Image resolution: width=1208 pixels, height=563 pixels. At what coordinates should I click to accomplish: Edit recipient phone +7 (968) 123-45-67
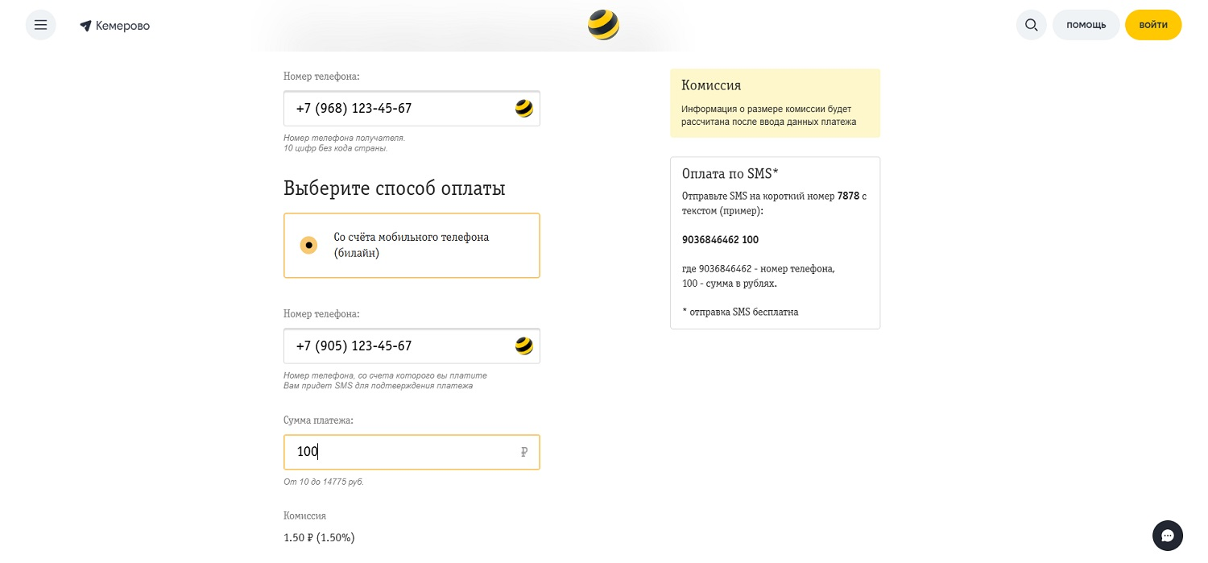(x=412, y=108)
